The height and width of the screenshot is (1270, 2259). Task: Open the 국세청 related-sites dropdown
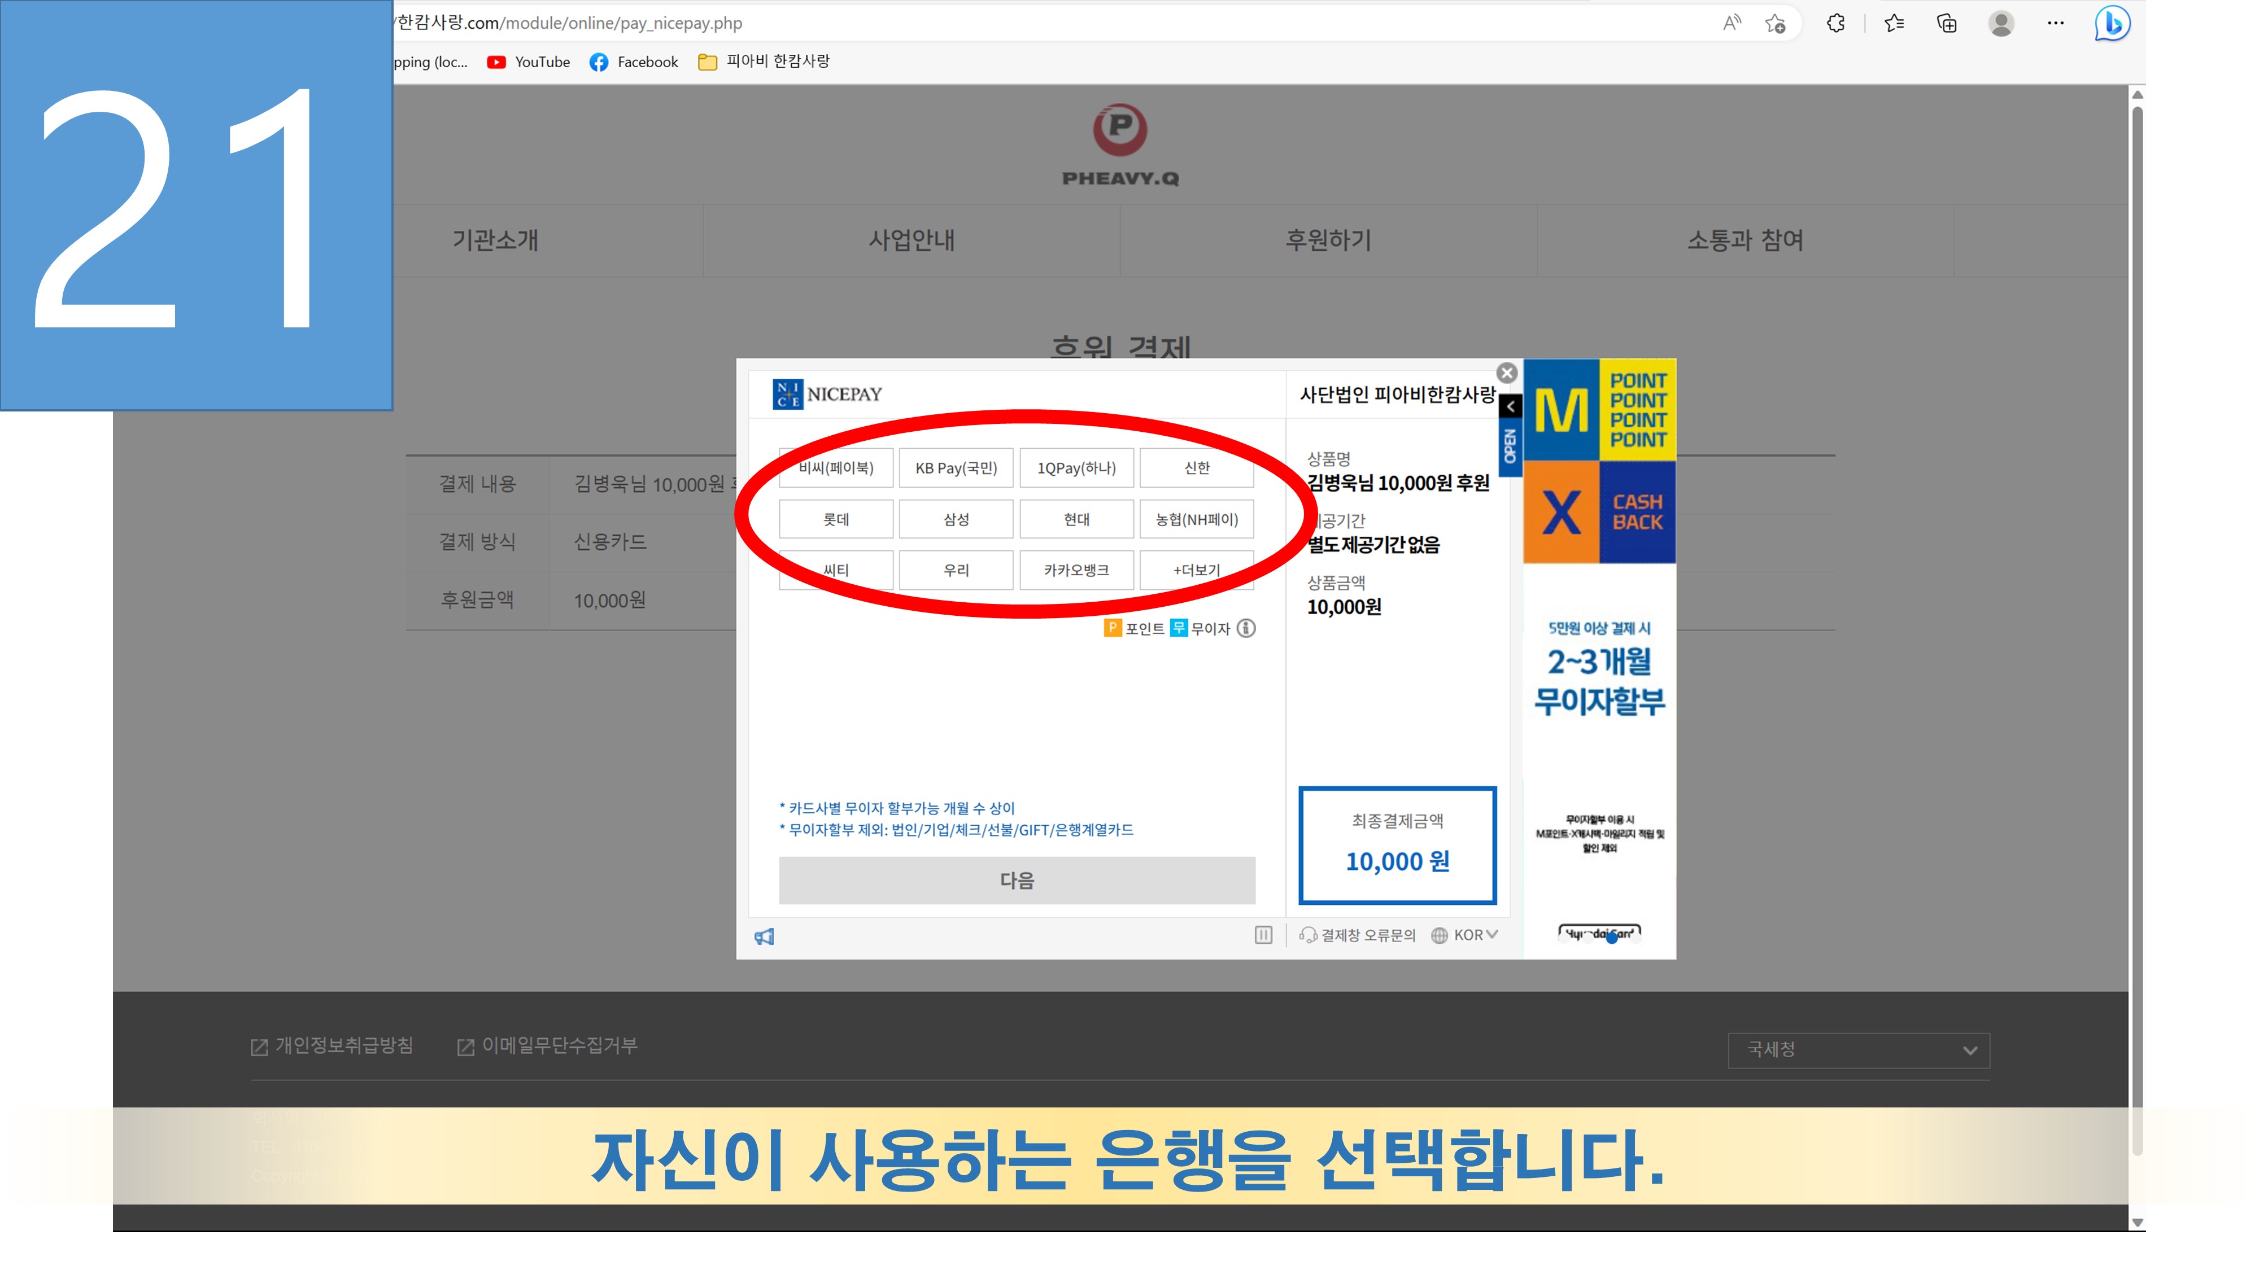click(1858, 1050)
